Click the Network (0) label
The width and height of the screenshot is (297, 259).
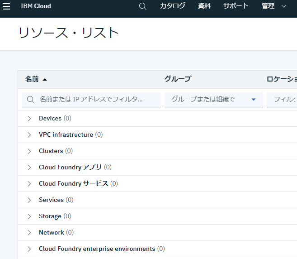[x=56, y=233]
